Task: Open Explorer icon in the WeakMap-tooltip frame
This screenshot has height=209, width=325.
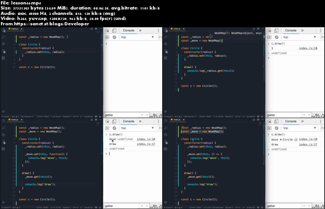Action: point(166,30)
